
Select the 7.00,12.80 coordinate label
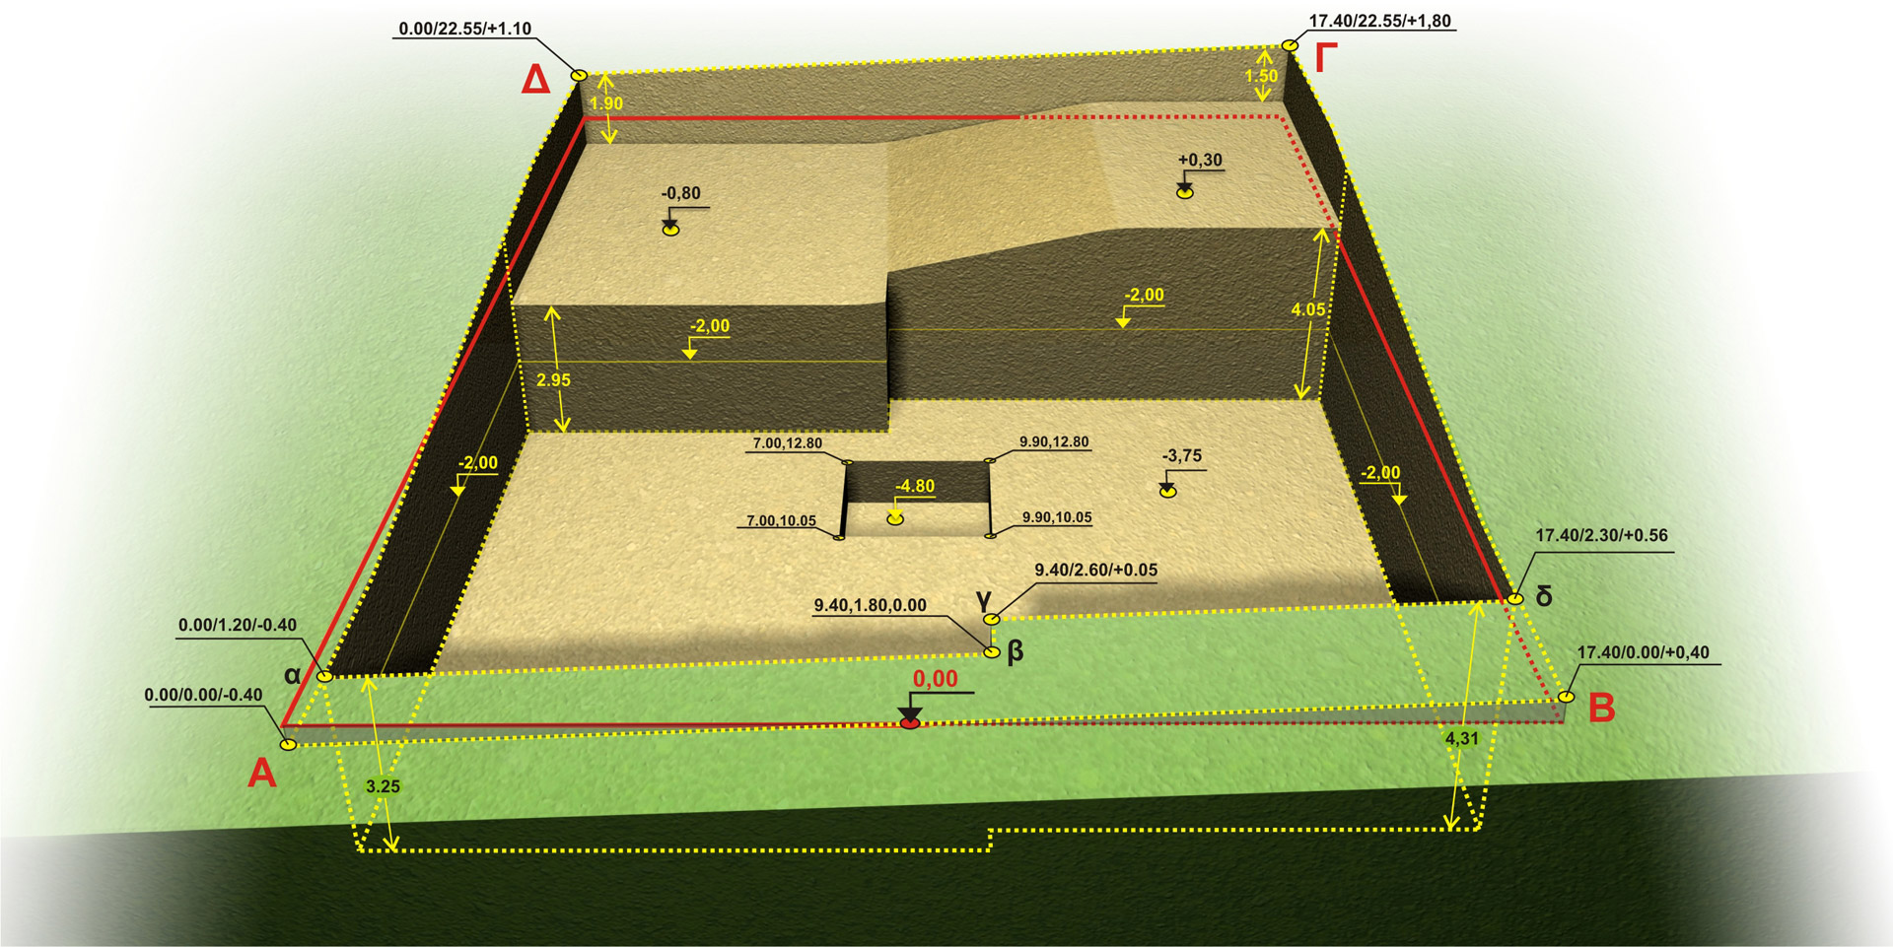point(787,443)
